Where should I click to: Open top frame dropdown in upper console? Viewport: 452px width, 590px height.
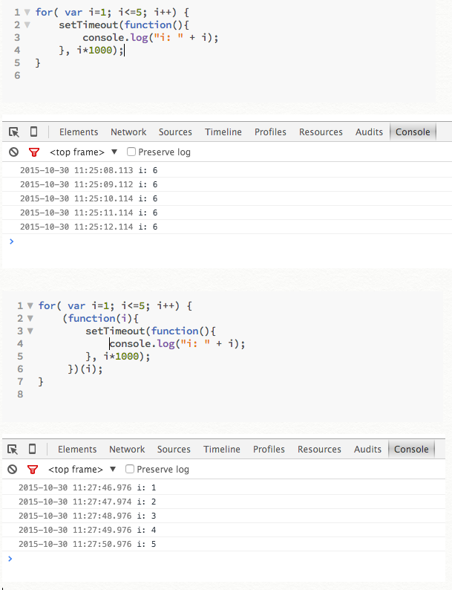[83, 152]
